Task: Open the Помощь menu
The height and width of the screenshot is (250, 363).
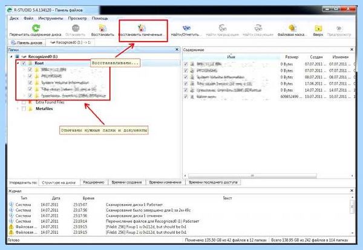Action: click(100, 18)
